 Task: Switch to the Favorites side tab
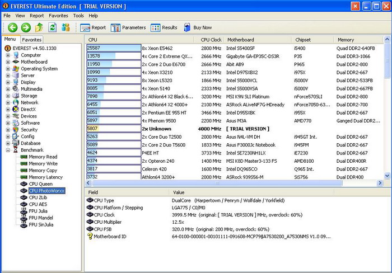tap(32, 40)
